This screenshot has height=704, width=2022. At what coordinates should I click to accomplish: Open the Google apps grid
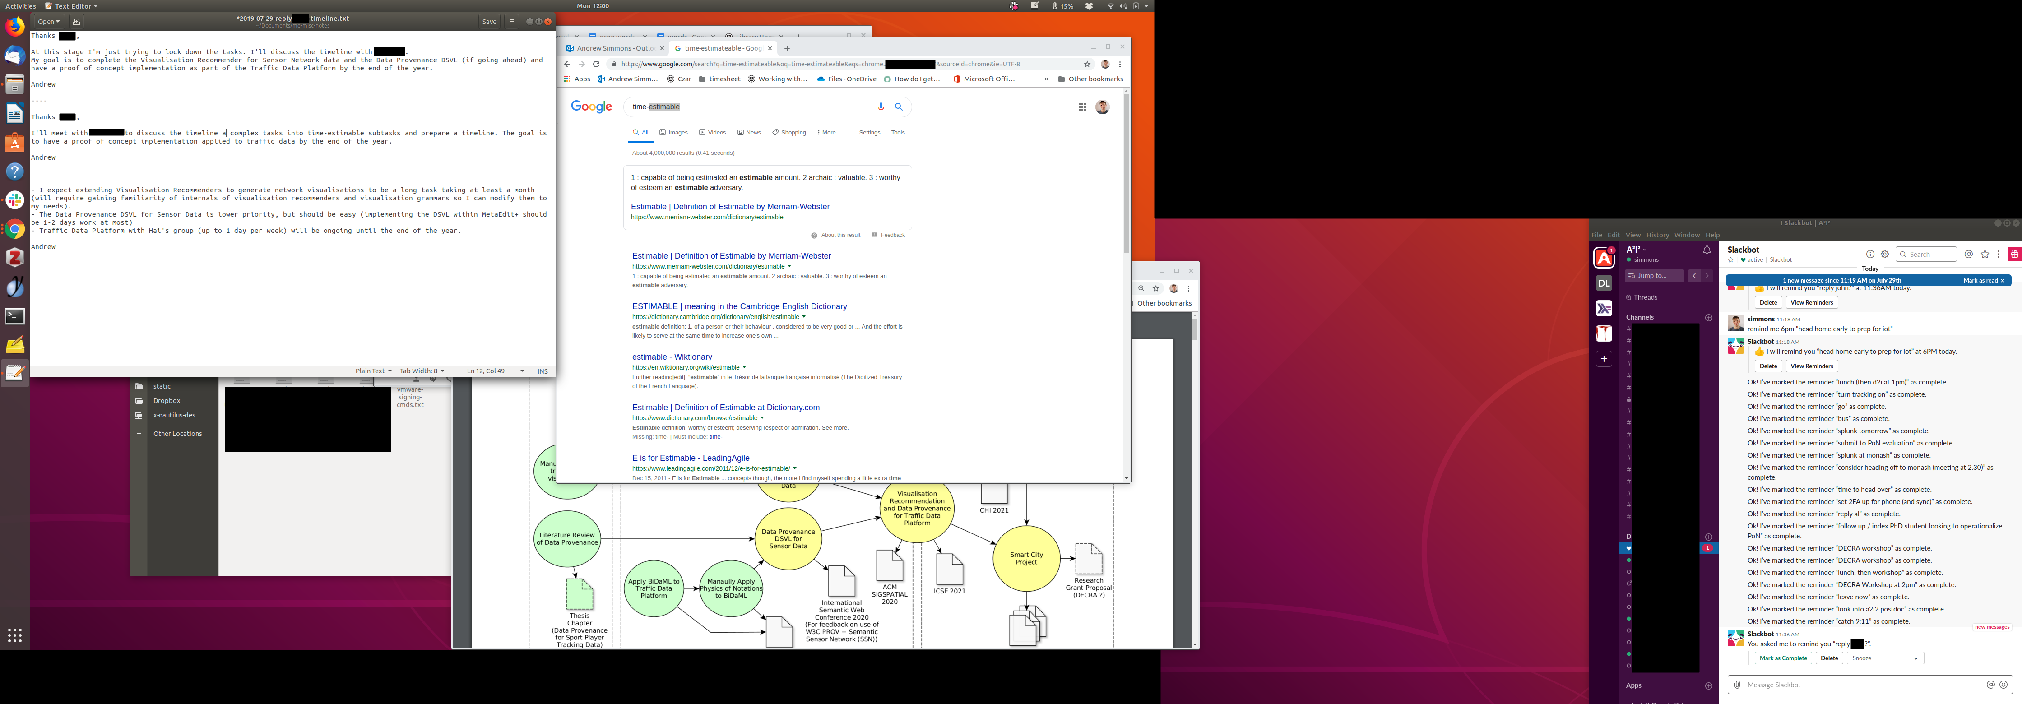point(1082,107)
